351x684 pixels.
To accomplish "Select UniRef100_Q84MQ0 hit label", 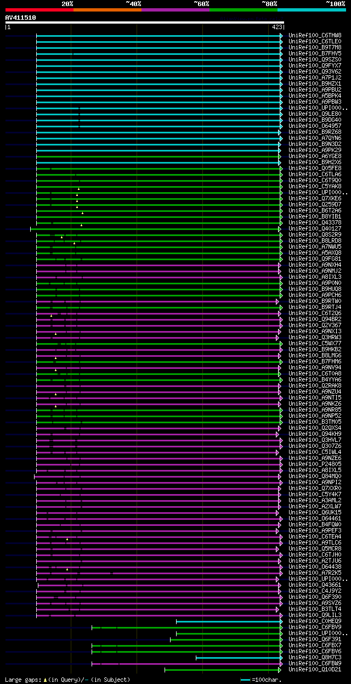I will coord(315,476).
